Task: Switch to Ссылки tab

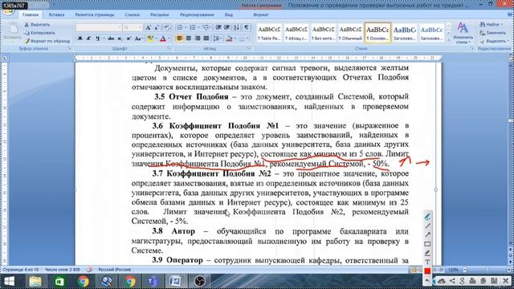Action: pyautogui.click(x=132, y=14)
